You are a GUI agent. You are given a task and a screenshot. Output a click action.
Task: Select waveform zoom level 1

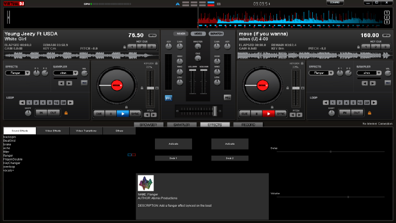tap(387, 13)
